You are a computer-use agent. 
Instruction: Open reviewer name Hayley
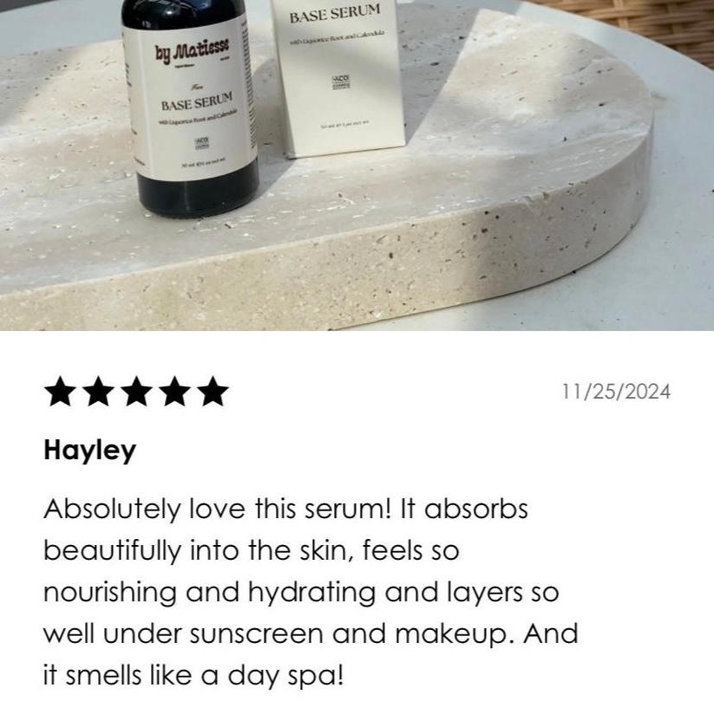(x=90, y=451)
